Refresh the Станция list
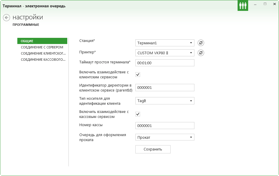 click(201, 43)
